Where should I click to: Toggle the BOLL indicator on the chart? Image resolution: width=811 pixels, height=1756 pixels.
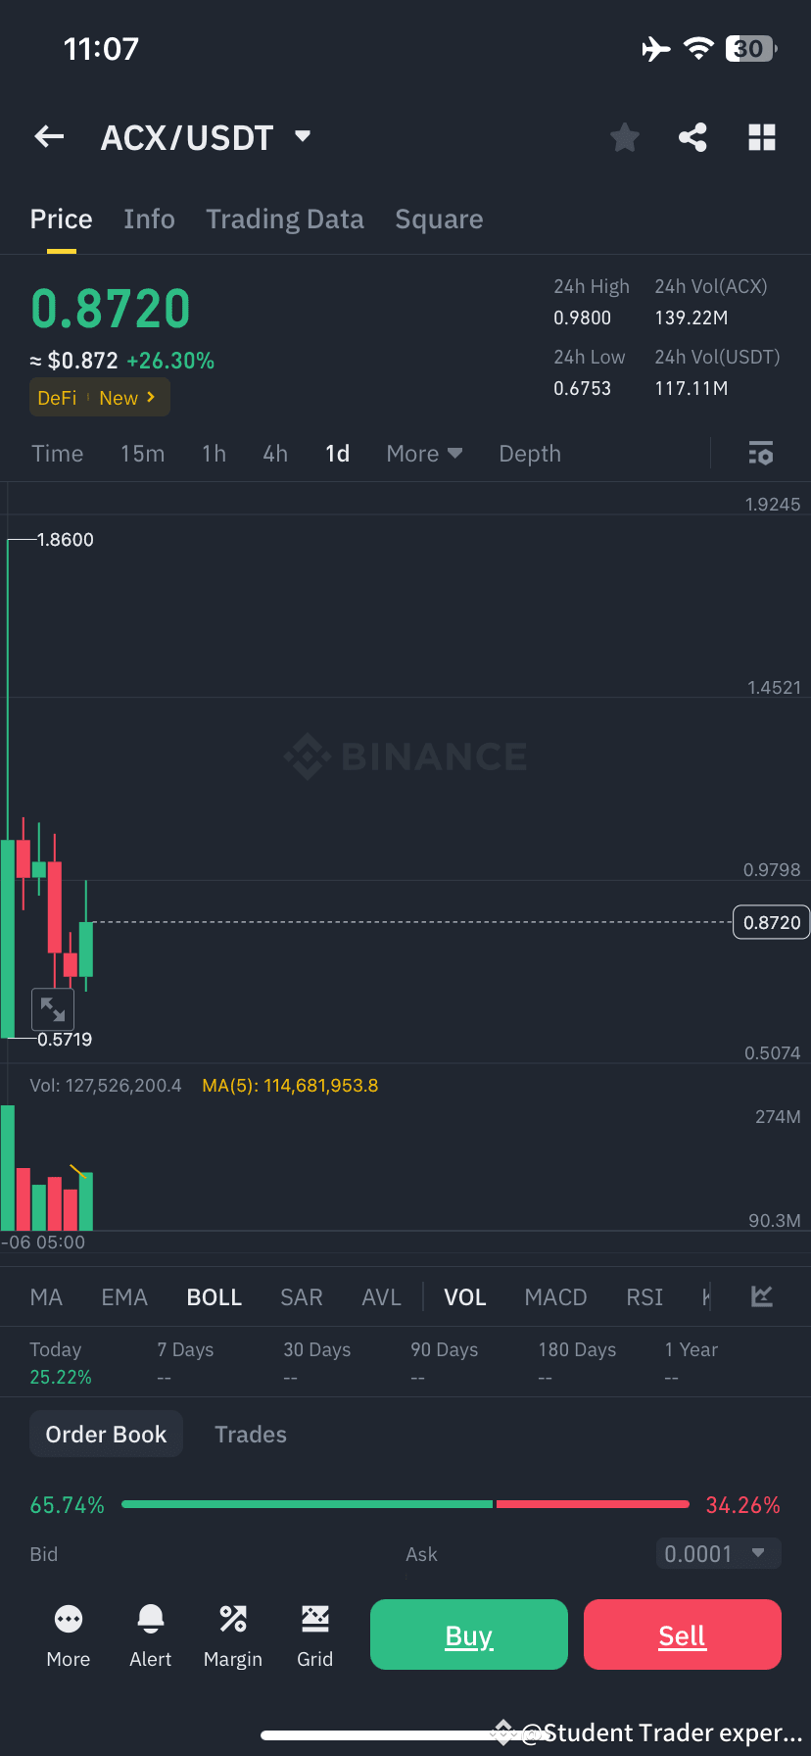tap(214, 1296)
